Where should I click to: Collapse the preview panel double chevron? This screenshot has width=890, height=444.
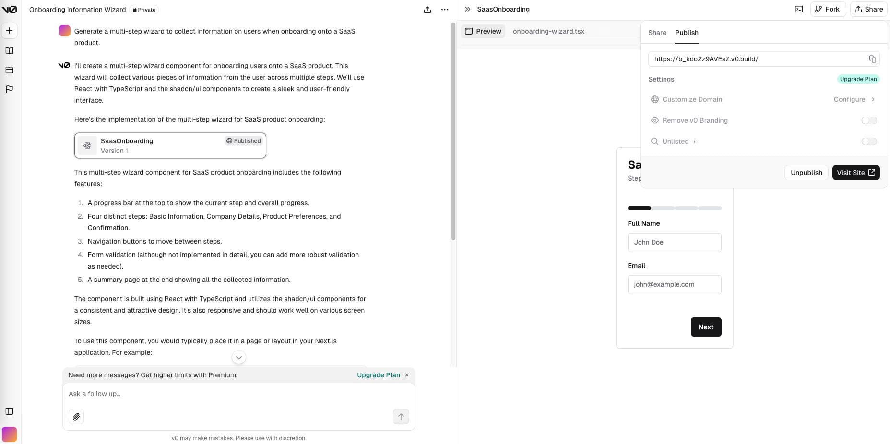pos(467,9)
